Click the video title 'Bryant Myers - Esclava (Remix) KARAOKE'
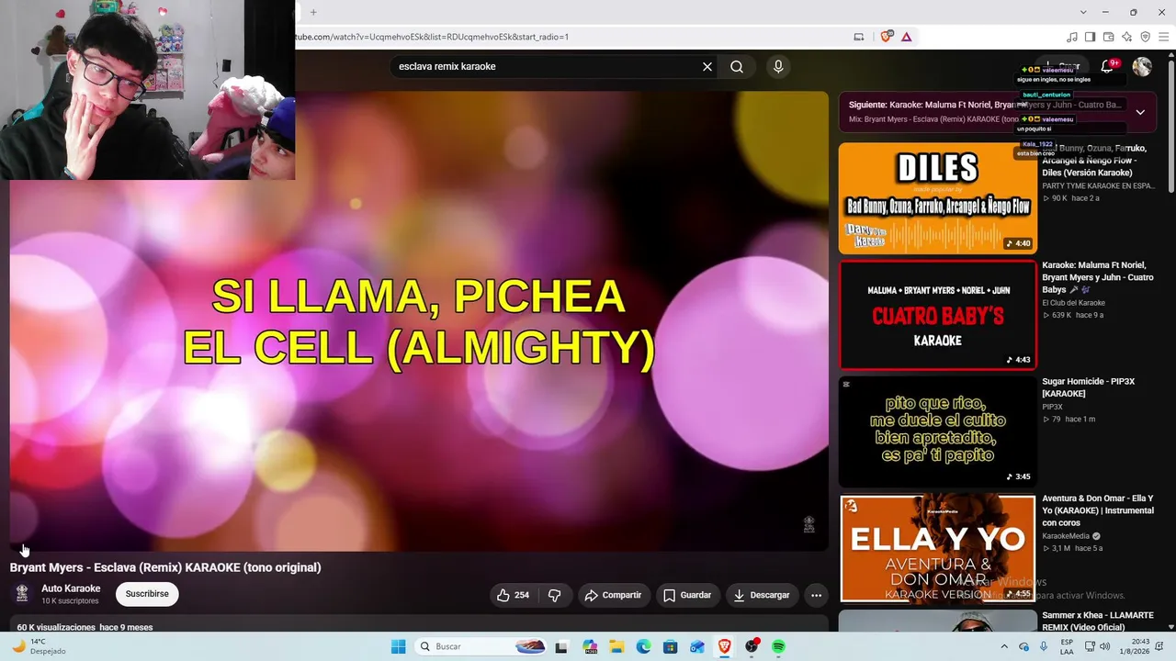Viewport: 1176px width, 661px height. [x=165, y=567]
